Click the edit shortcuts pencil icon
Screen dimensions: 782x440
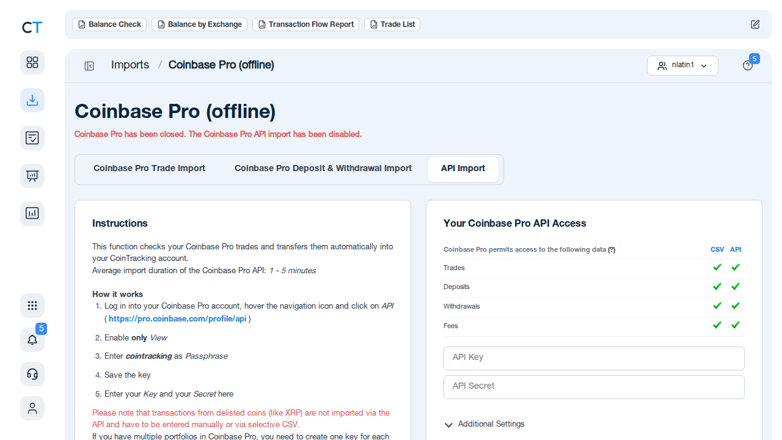[755, 24]
